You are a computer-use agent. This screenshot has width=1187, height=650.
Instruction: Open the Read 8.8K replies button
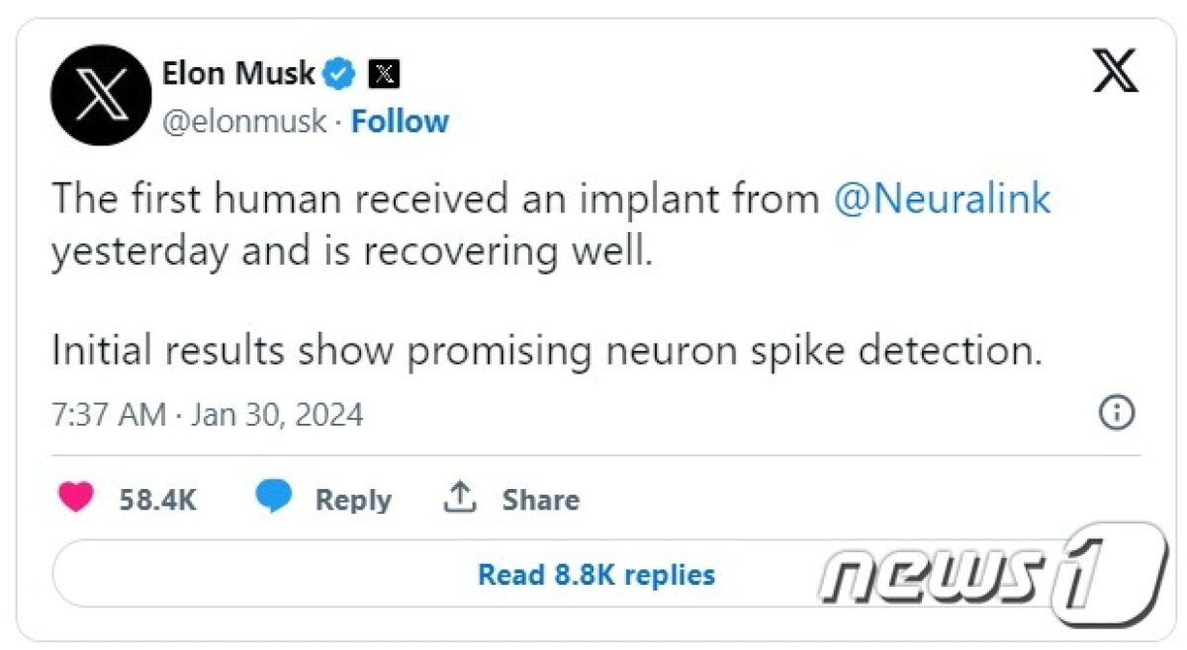coord(595,574)
